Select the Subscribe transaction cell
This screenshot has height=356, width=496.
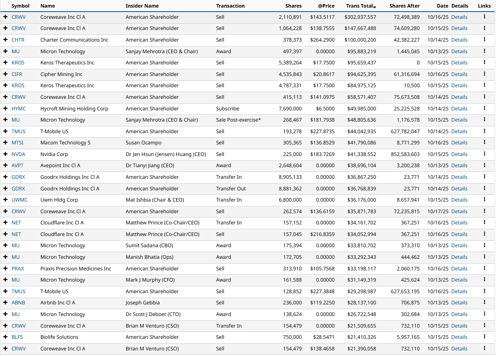tap(228, 108)
